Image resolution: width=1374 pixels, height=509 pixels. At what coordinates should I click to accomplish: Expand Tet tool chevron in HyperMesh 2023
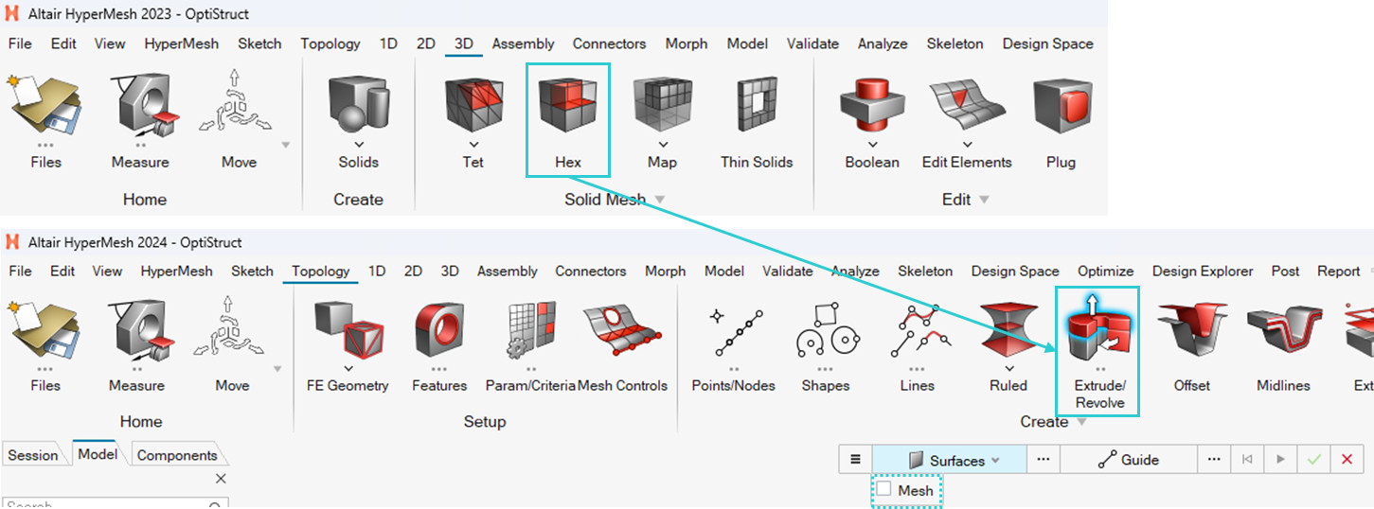coord(473,145)
